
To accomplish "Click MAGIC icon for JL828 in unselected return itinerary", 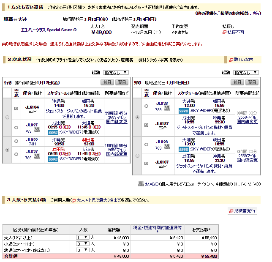I will pyautogui.click(x=167, y=147).
